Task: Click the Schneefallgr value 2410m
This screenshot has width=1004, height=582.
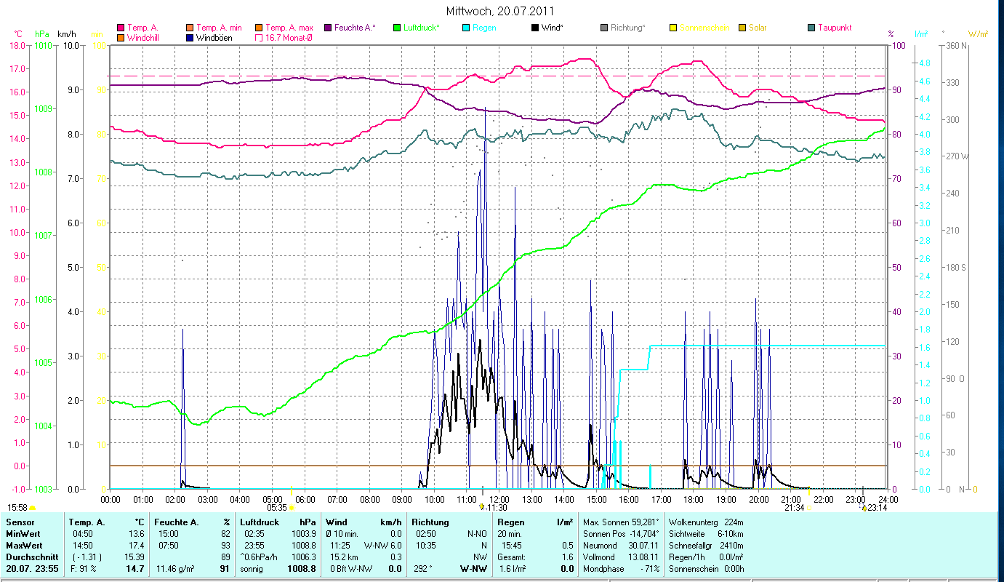Action: tap(731, 546)
